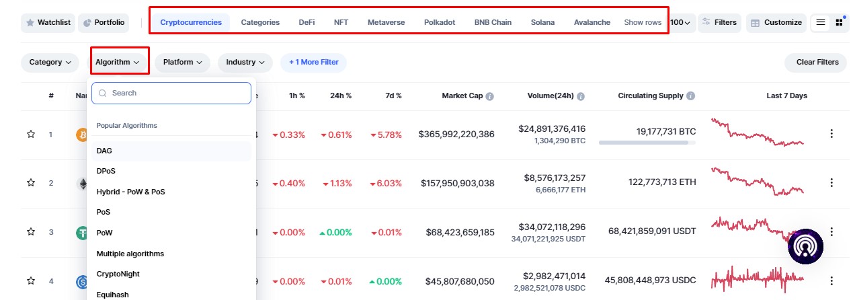Select the PoS algorithm option
This screenshot has height=300, width=853.
coord(171,212)
